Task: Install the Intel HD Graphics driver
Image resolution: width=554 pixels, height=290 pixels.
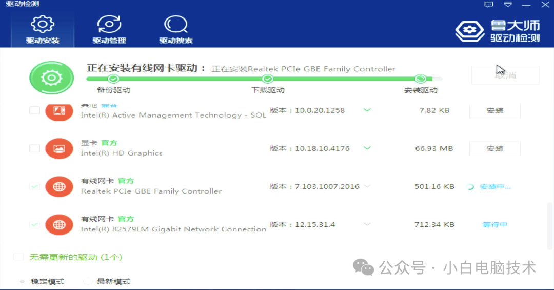Action: pyautogui.click(x=494, y=148)
